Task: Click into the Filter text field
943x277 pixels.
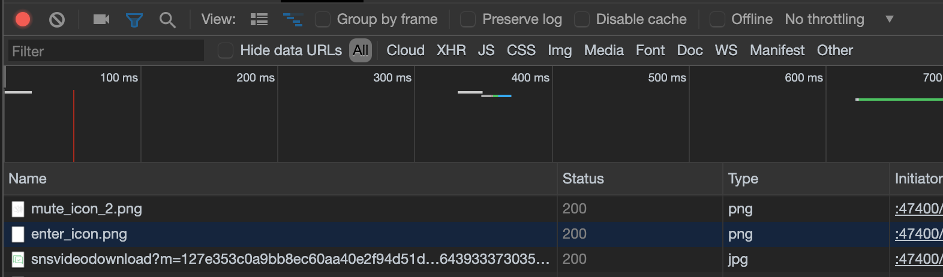Action: [x=106, y=51]
